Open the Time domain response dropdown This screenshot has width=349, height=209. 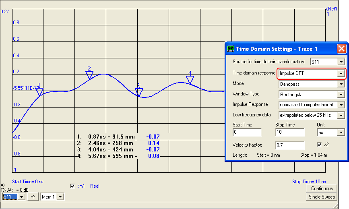coord(341,73)
